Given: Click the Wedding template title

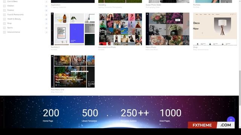Looking at the screenshot, I should 102,5.
